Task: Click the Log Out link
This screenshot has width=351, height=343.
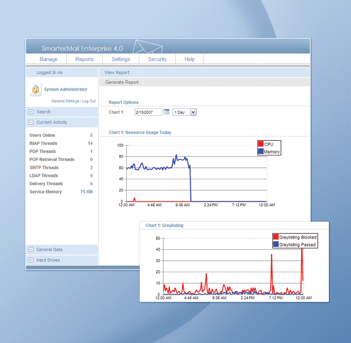Action: click(x=89, y=101)
